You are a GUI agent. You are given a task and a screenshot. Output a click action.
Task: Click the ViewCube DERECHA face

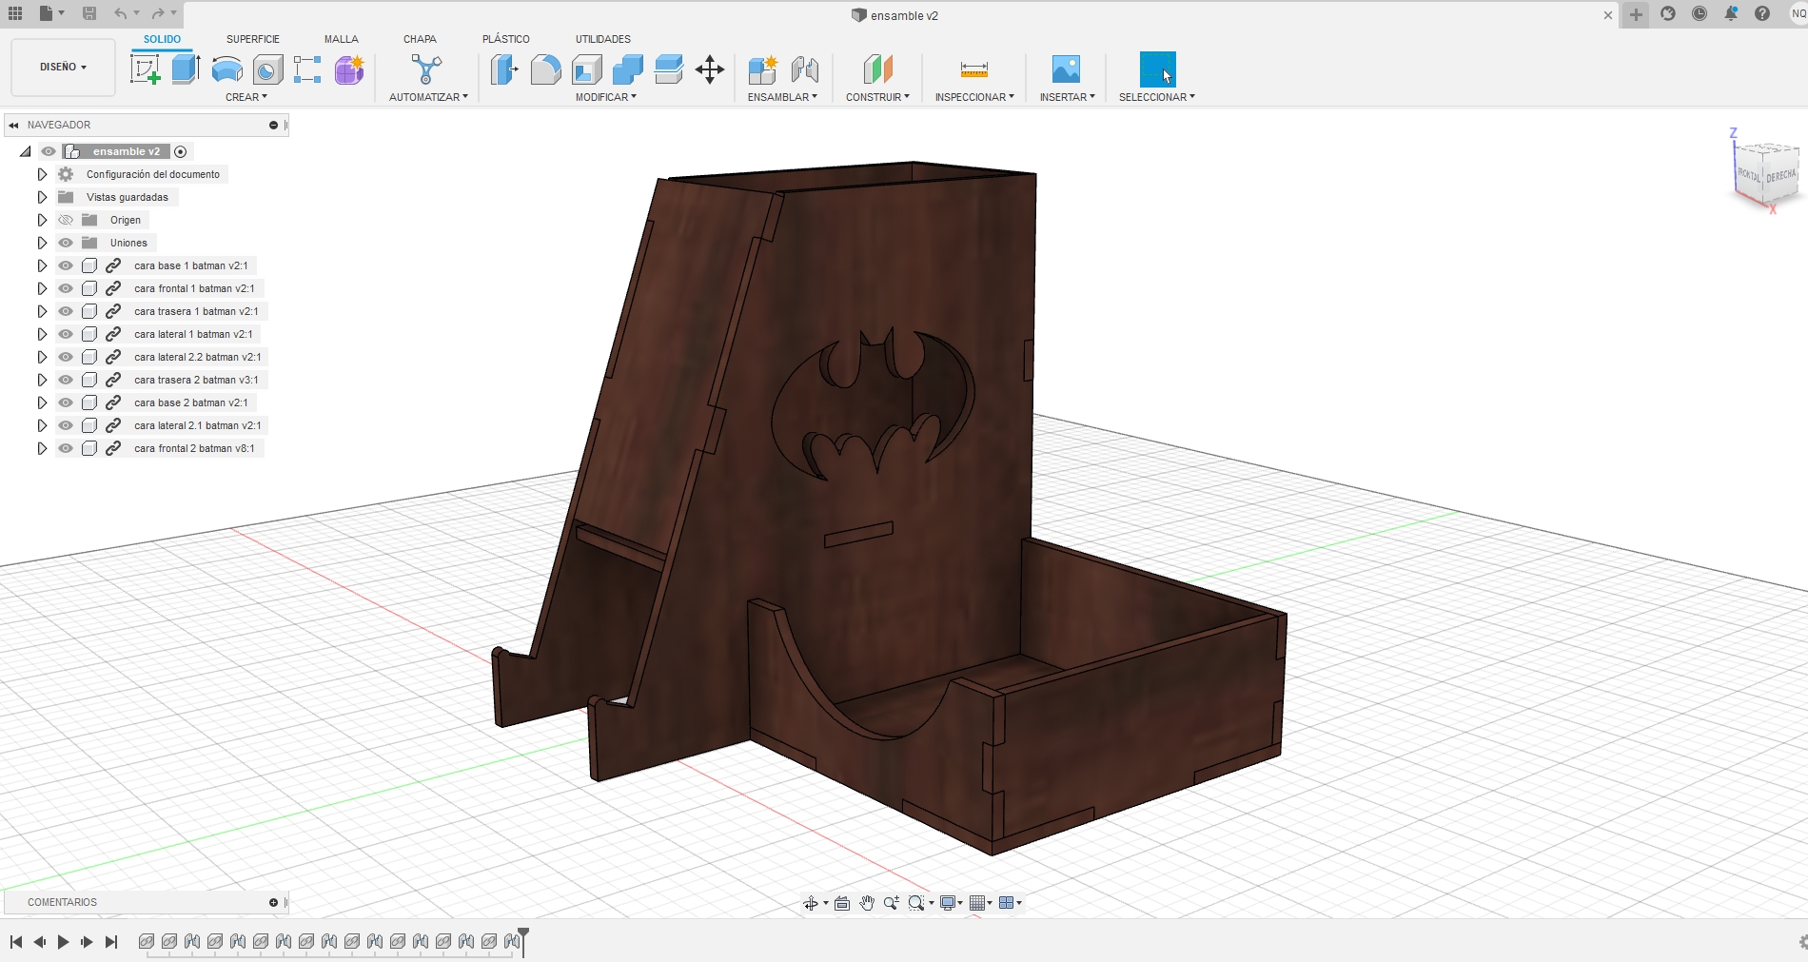click(x=1780, y=177)
